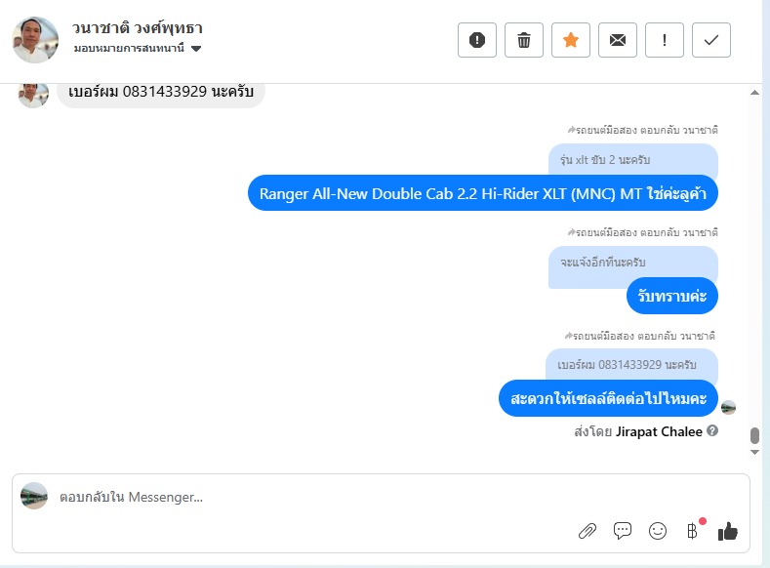Mark conversation done with checkmark icon
Viewport: 770px width, 568px height.
tap(711, 40)
